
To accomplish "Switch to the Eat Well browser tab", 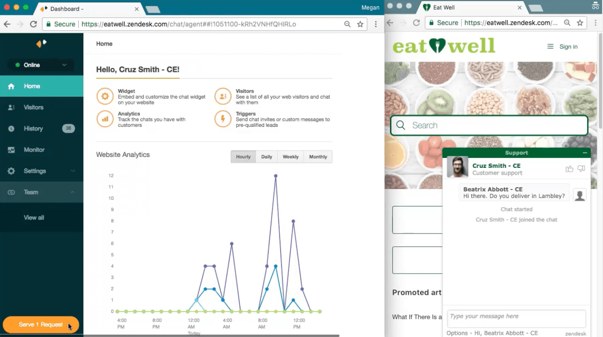I will tap(471, 8).
